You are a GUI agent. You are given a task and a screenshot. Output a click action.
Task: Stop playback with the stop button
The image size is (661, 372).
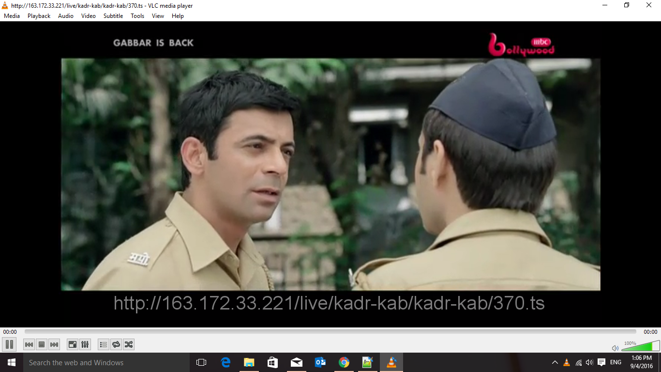coord(42,344)
